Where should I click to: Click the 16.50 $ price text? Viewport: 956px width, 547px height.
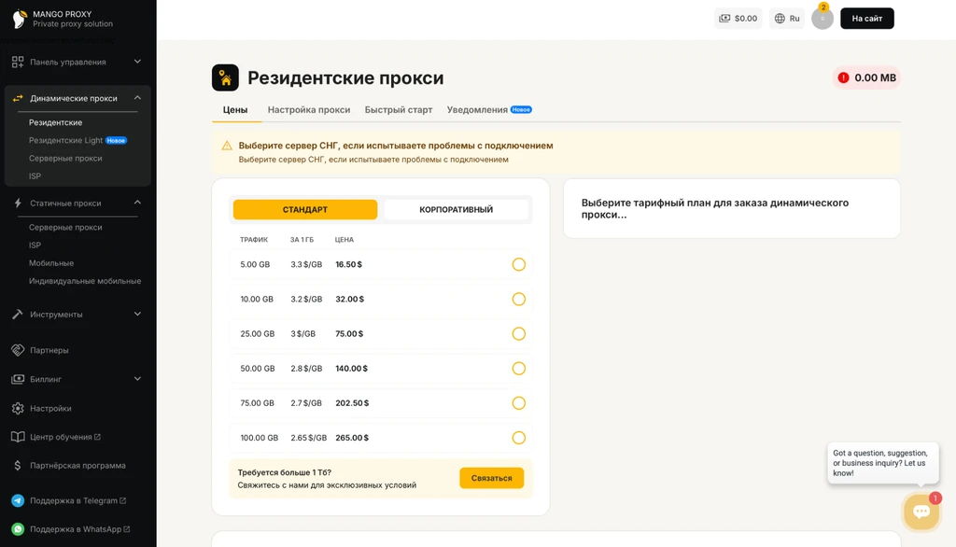[349, 264]
